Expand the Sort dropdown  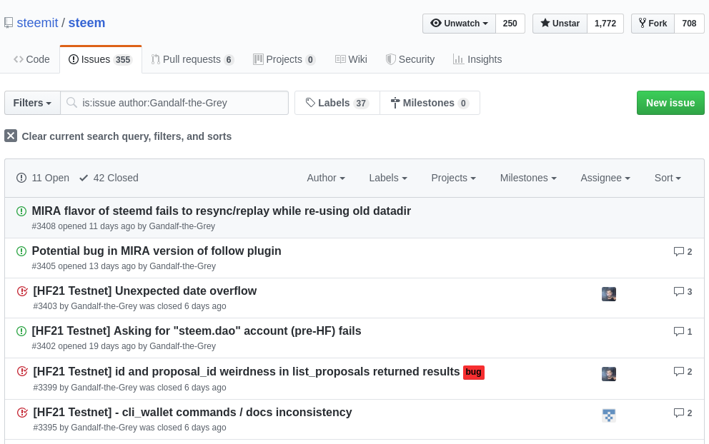tap(668, 178)
